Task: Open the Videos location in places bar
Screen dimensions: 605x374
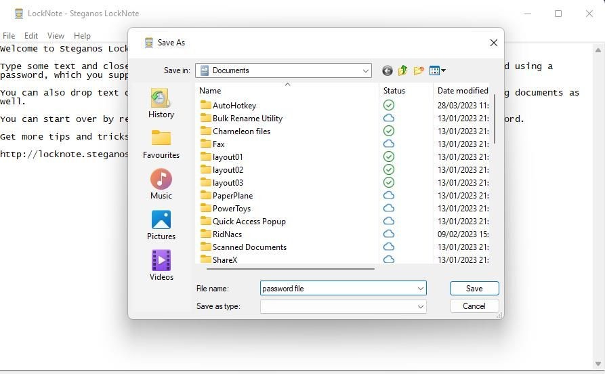Action: [x=161, y=266]
